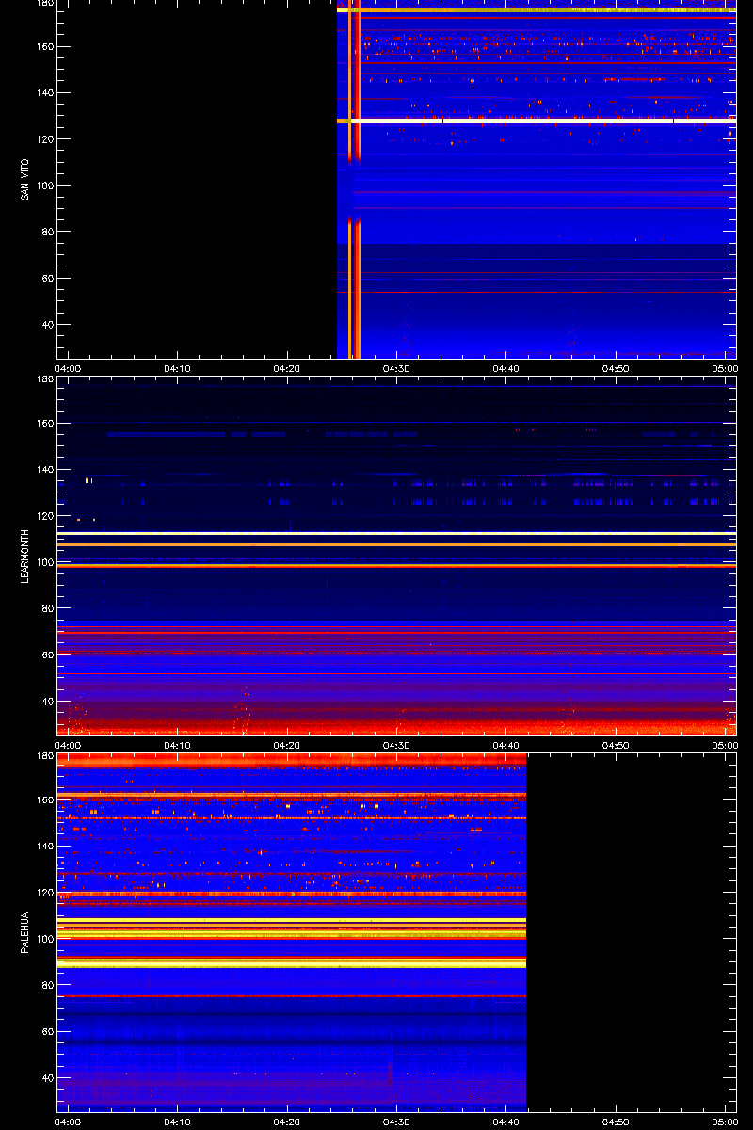Click the bright white band in San Vito spectrogram
The width and height of the screenshot is (753, 1130).
point(537,121)
